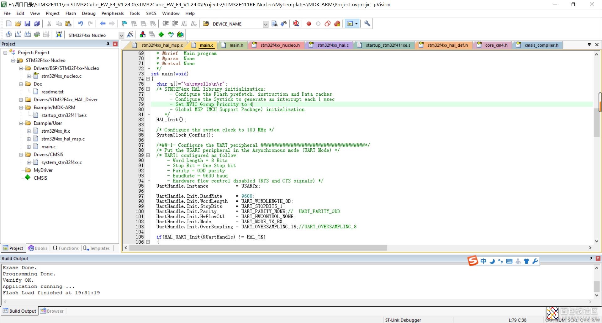Select startup_stm32f411xe.s in the project tree
The width and height of the screenshot is (602, 323).
[64, 115]
